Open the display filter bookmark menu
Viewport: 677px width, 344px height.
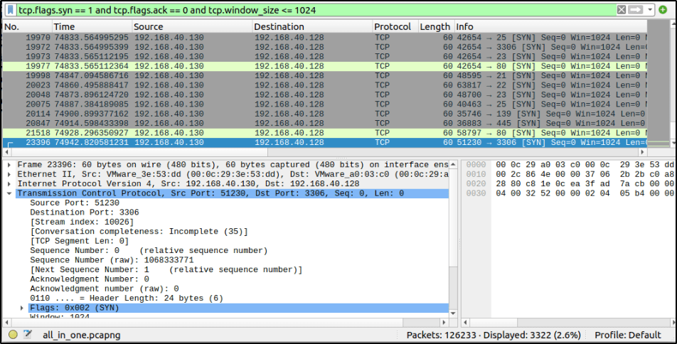(10, 10)
